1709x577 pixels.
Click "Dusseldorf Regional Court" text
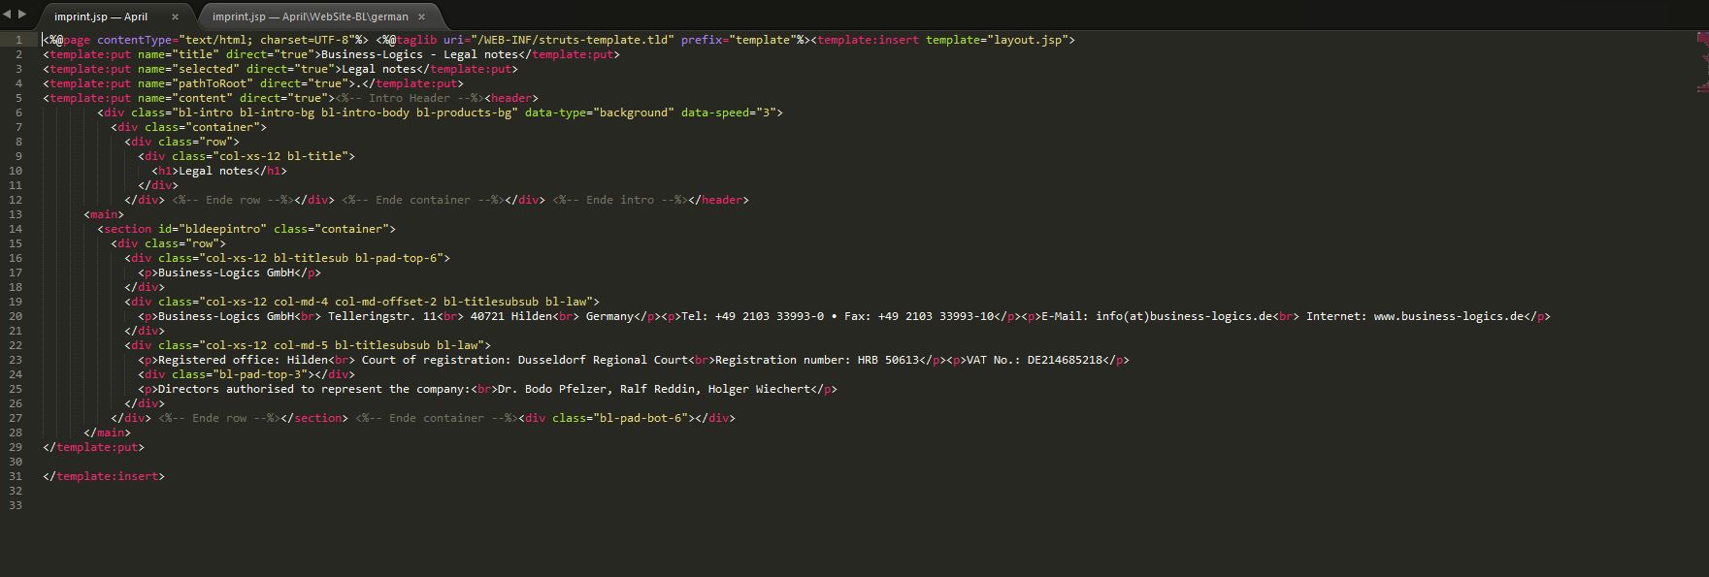click(603, 360)
